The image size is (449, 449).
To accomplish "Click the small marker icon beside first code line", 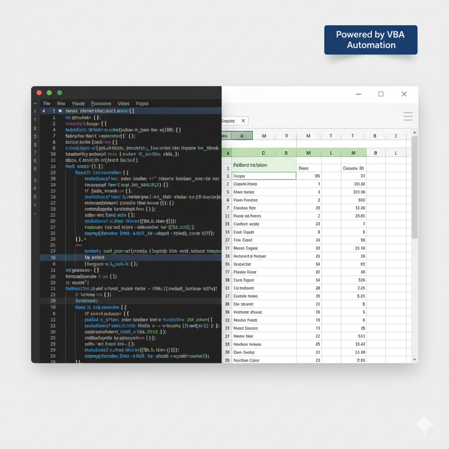I will tap(60, 111).
